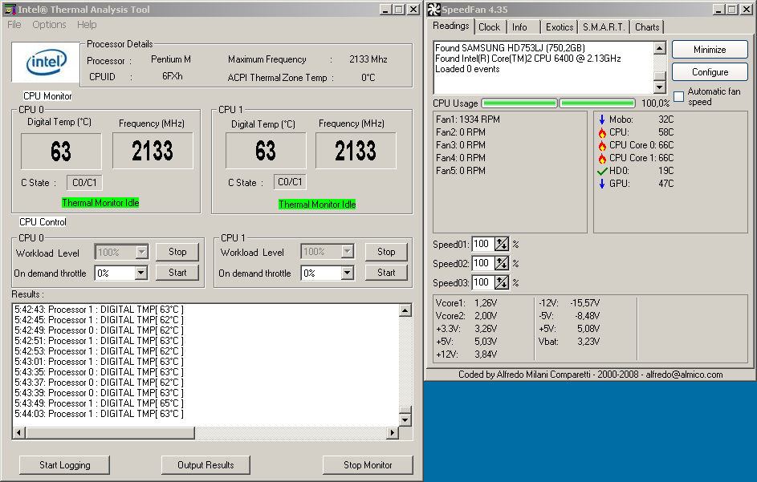Click CPU 1 C State C0/C1 field

point(290,182)
